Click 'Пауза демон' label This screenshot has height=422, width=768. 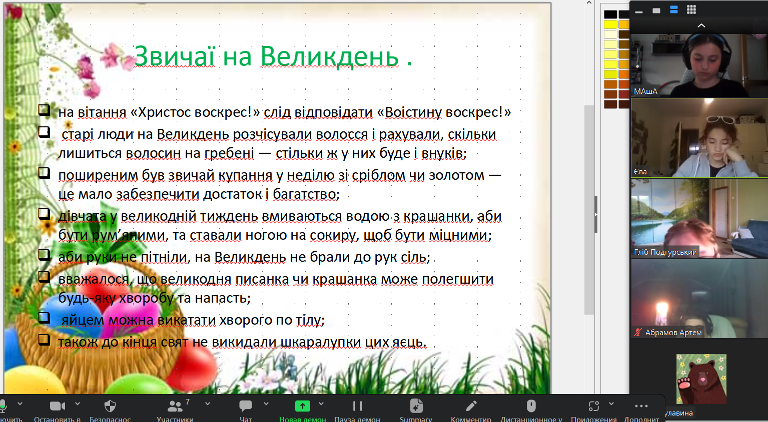(357, 419)
